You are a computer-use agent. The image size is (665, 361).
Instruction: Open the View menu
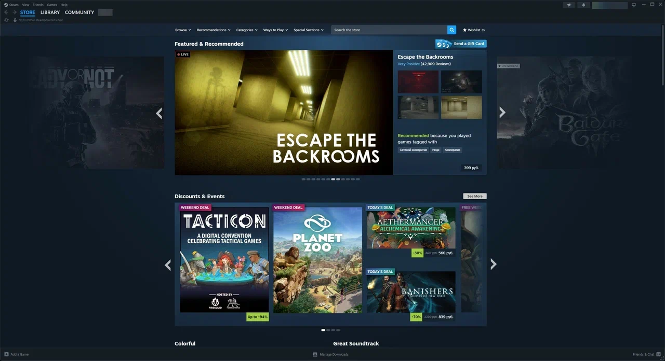click(25, 5)
